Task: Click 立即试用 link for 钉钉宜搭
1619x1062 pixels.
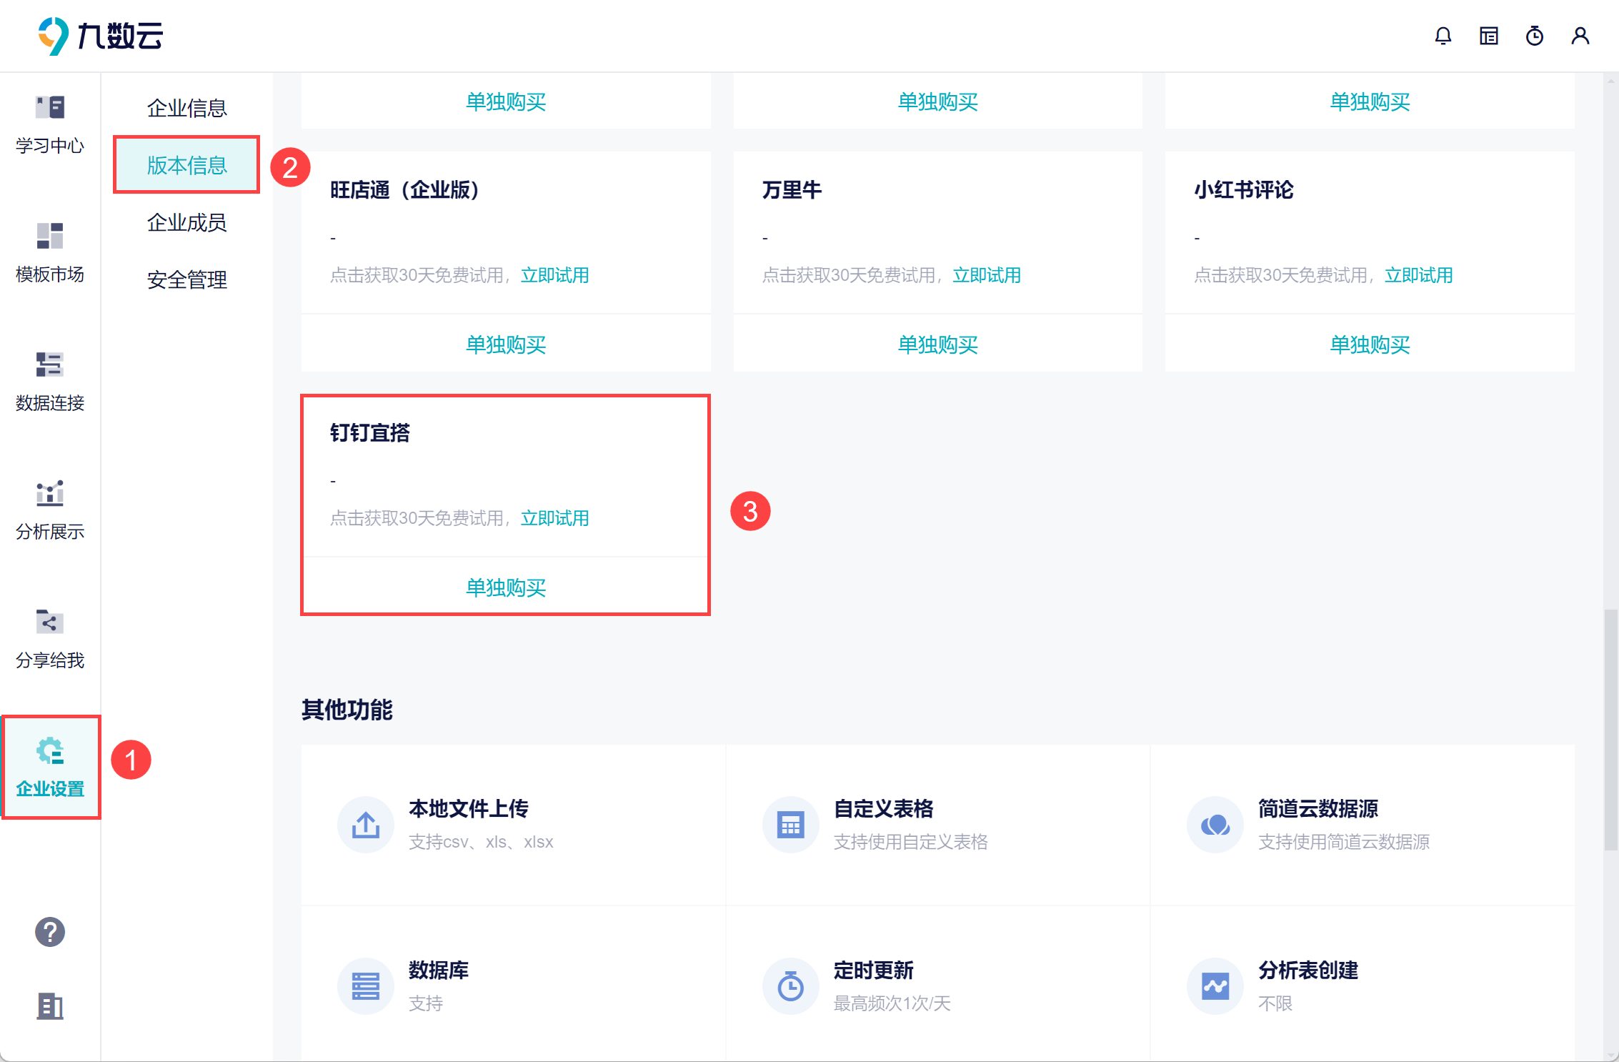Action: point(554,518)
